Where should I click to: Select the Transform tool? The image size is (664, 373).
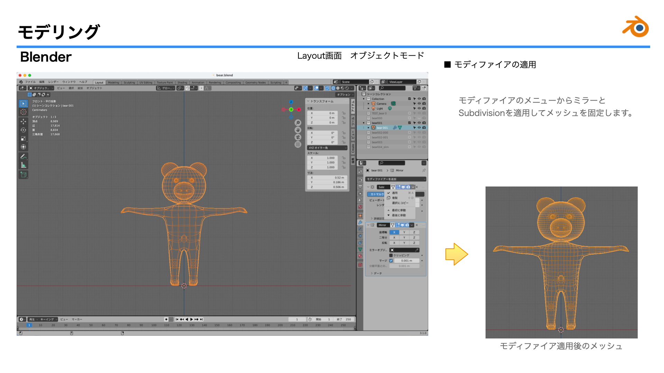tap(23, 147)
